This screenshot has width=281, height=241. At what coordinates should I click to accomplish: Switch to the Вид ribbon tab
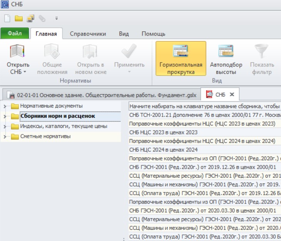[x=124, y=34]
